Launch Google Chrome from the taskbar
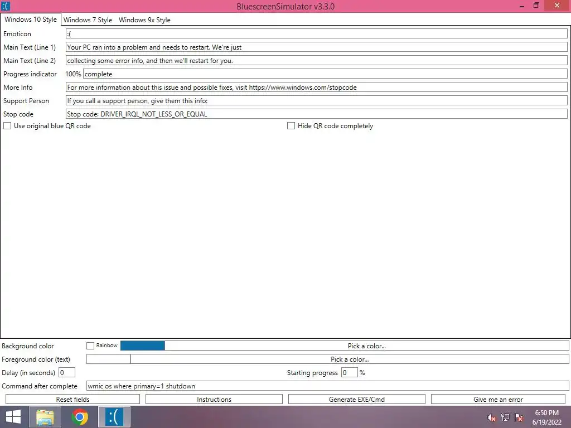Viewport: 571px width, 428px height. (80, 417)
